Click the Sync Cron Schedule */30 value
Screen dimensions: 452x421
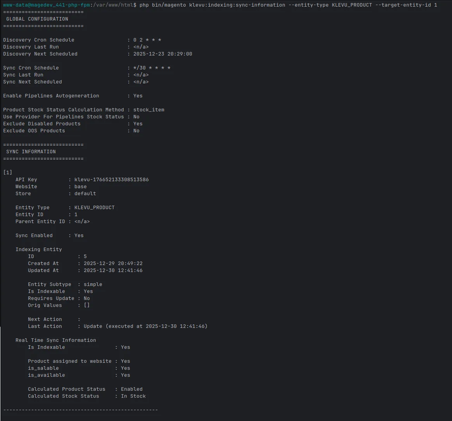[x=152, y=68]
